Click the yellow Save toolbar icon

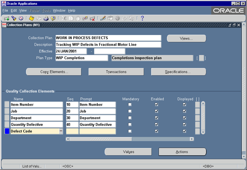pos(32,18)
